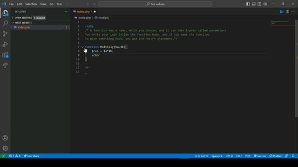Click the '?>' closing tag on line 12
Screen dimensions: 298x167
click(87, 68)
